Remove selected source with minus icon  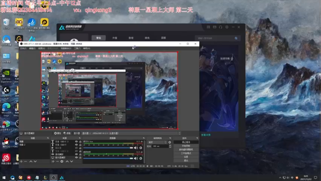(57, 161)
